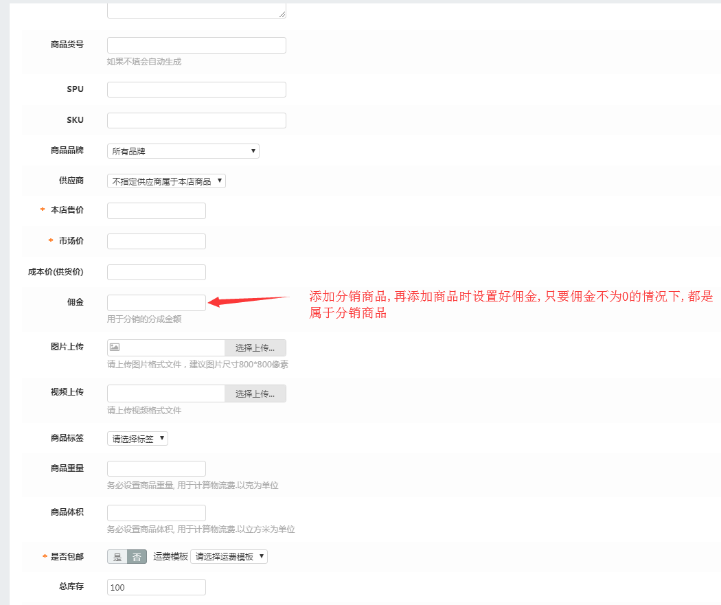Select the 总库存 stock field showing 100
This screenshot has width=721, height=605.
click(157, 587)
